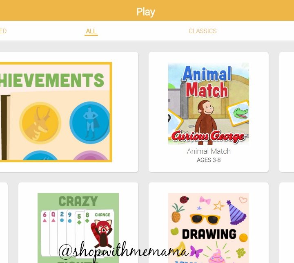This screenshot has height=263, width=294.
Task: Click the yellow antelope achievement badge
Action: tap(40, 123)
